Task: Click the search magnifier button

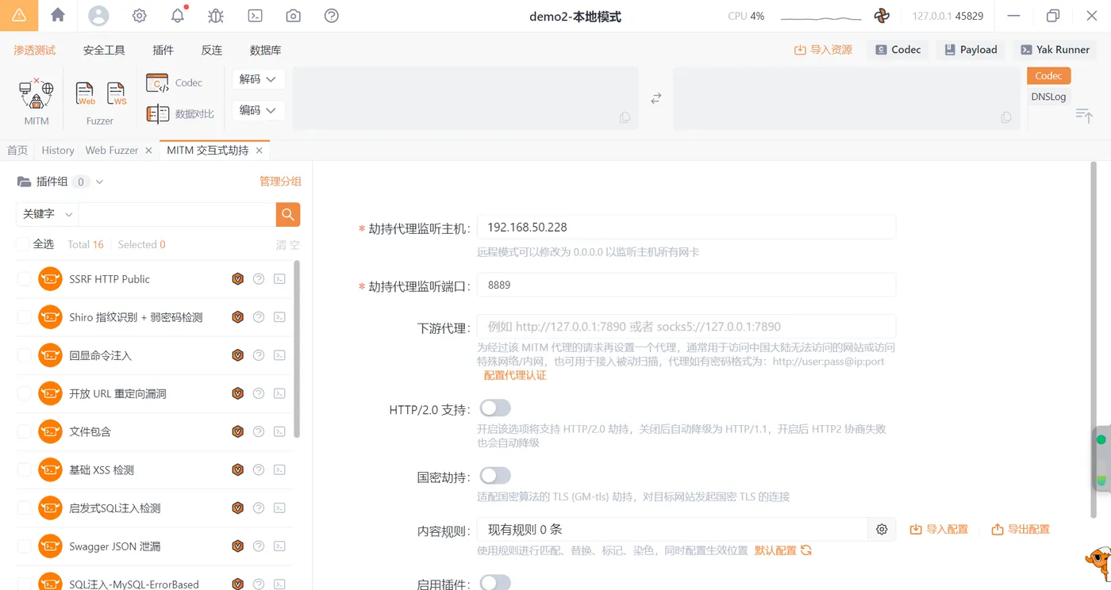Action: pyautogui.click(x=288, y=214)
